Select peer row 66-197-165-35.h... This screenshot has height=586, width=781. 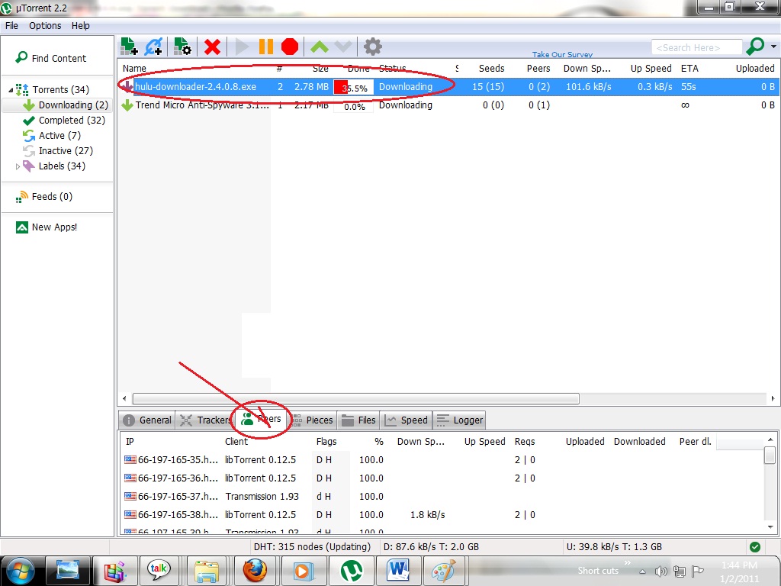(x=442, y=459)
